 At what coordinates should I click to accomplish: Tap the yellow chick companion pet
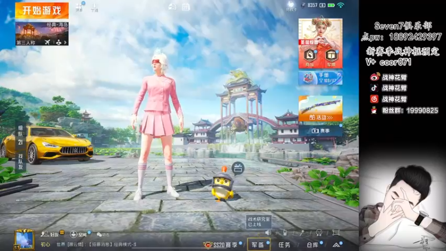click(222, 186)
